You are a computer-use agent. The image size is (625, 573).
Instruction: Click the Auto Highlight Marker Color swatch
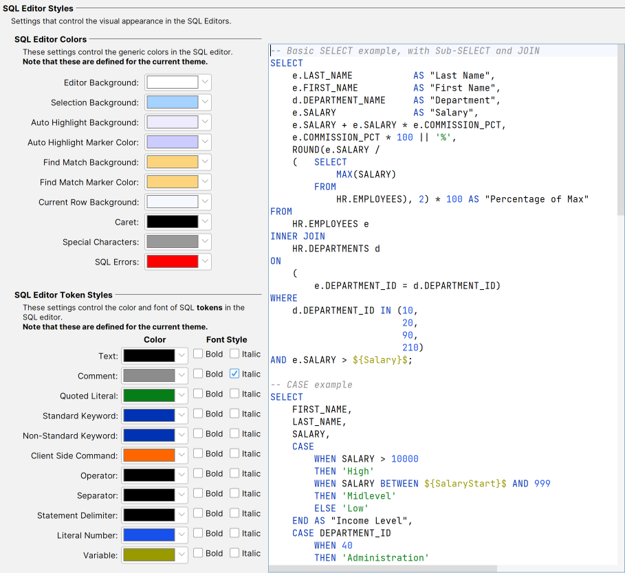point(172,142)
